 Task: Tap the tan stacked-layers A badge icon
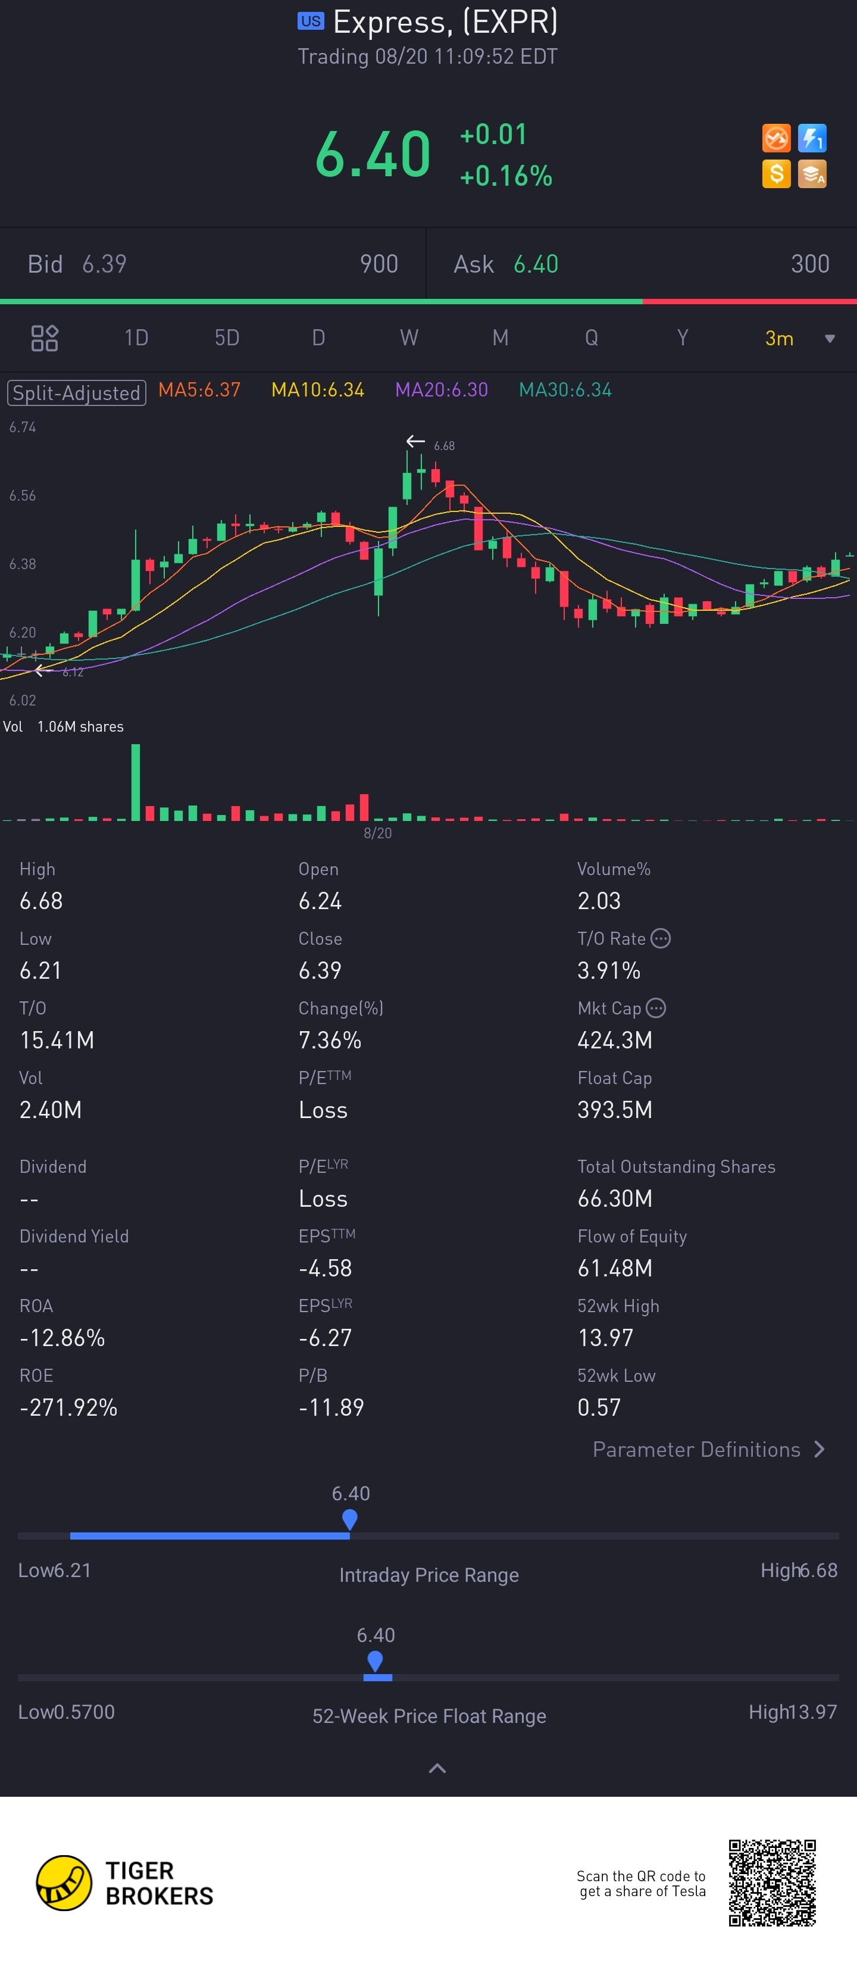[812, 174]
